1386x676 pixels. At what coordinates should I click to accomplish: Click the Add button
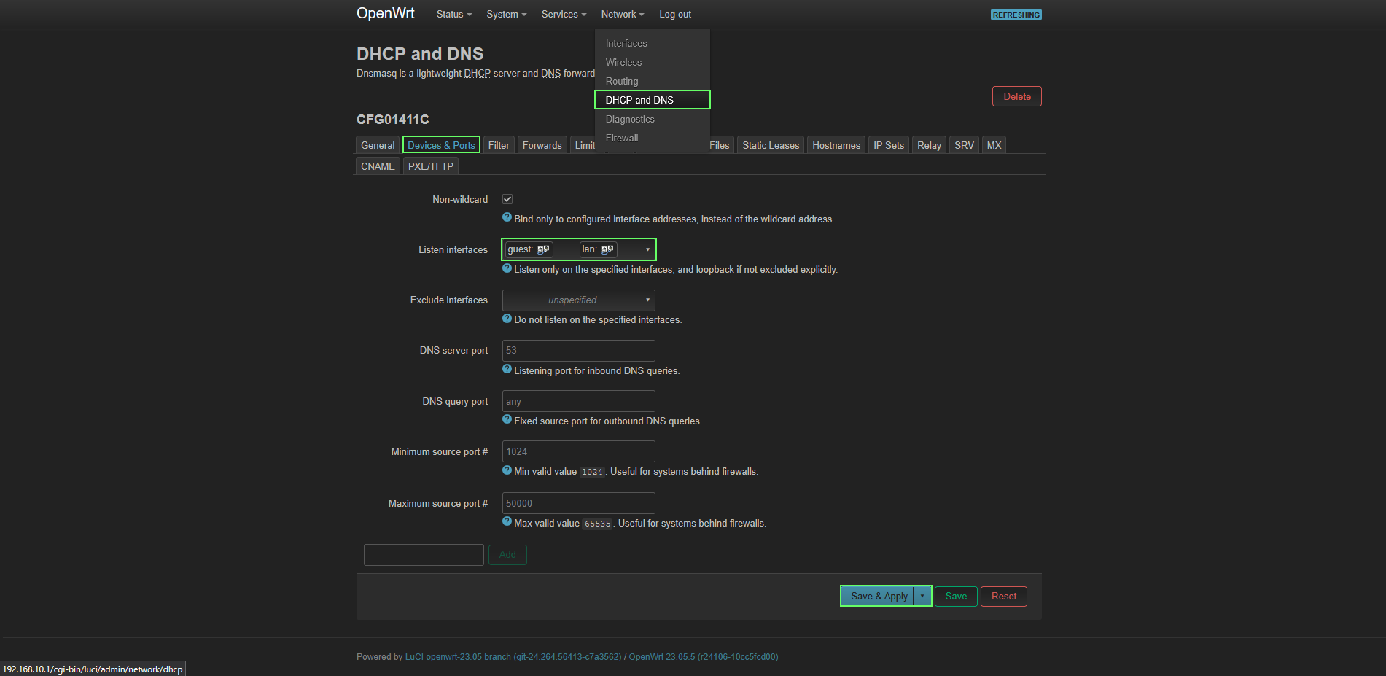pyautogui.click(x=507, y=554)
